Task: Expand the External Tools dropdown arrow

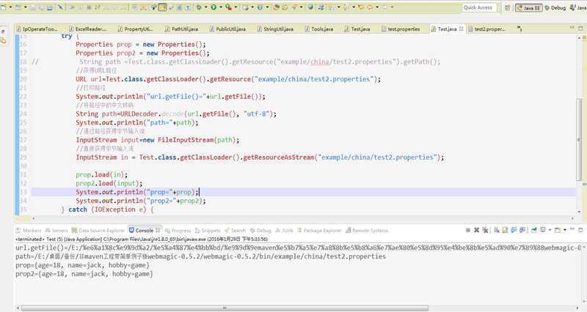Action: click(x=236, y=7)
